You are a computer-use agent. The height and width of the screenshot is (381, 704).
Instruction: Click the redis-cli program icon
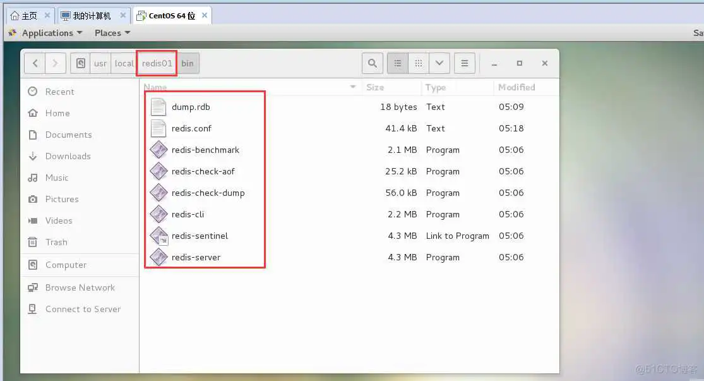click(158, 214)
